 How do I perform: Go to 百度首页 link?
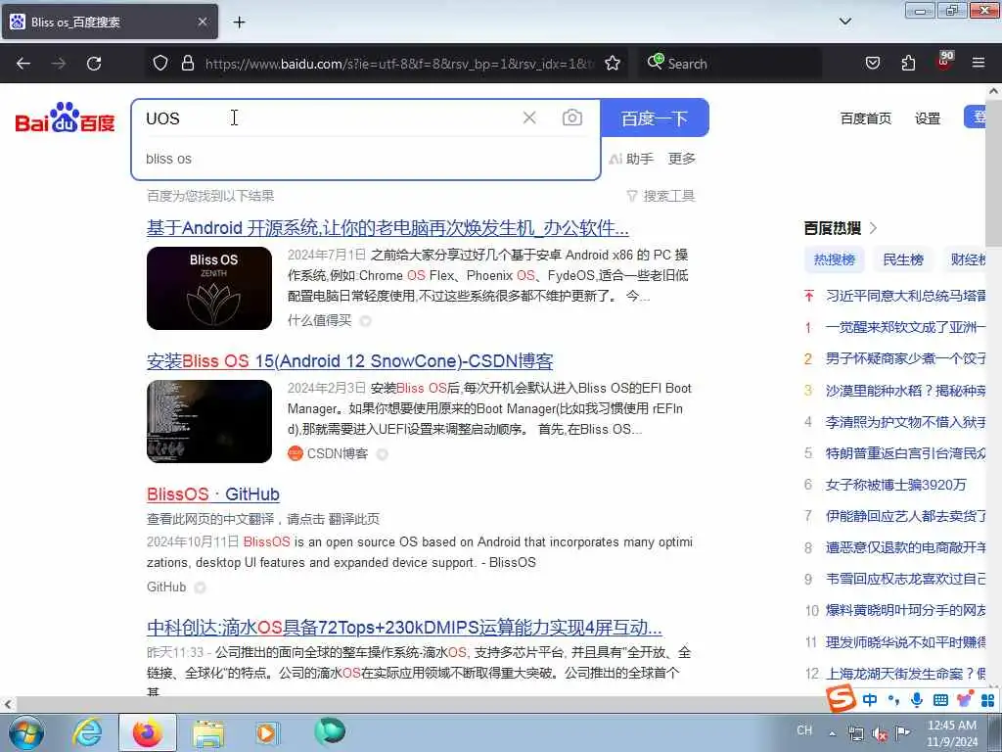tap(865, 118)
